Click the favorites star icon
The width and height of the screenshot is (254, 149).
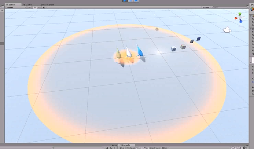click(x=114, y=148)
